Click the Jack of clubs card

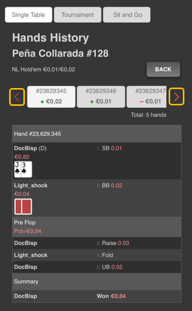17,169
